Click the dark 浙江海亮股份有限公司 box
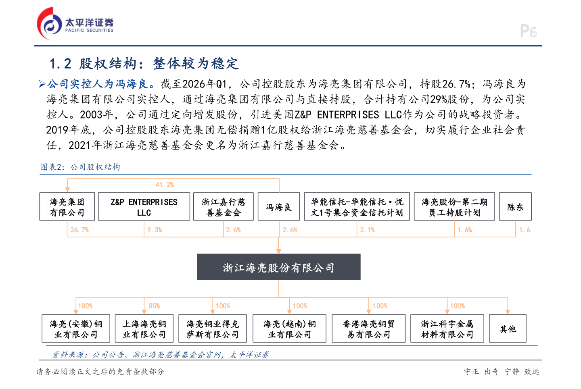 coord(279,267)
